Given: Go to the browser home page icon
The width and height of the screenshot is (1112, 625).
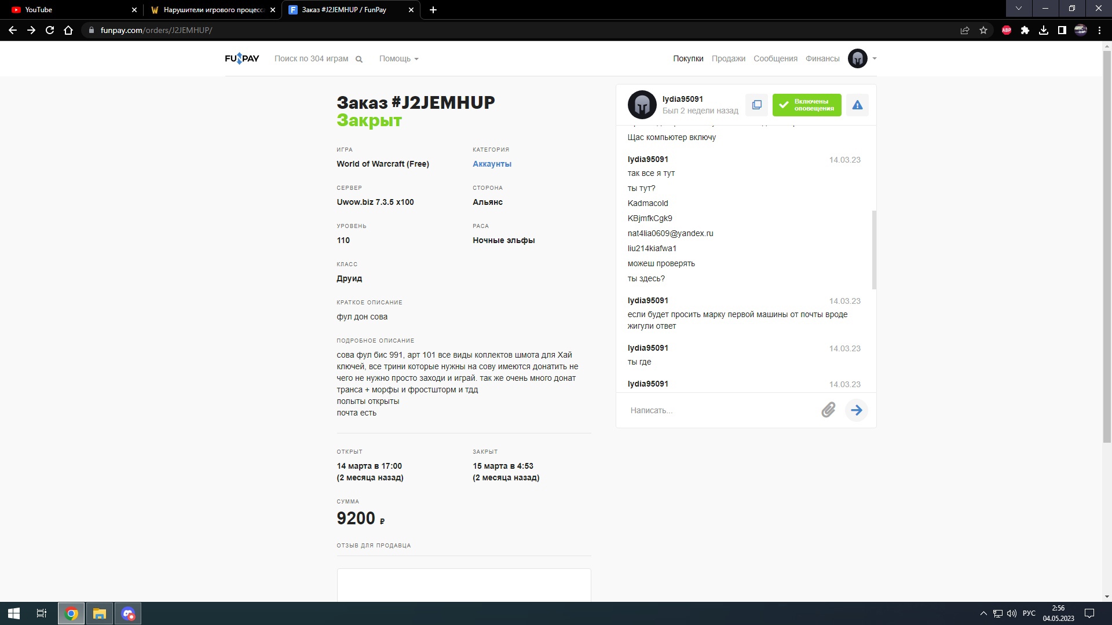Looking at the screenshot, I should pos(68,30).
